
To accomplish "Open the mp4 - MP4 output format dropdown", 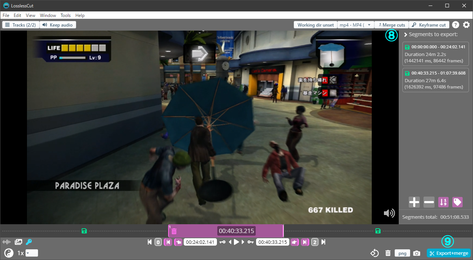I will pyautogui.click(x=355, y=25).
